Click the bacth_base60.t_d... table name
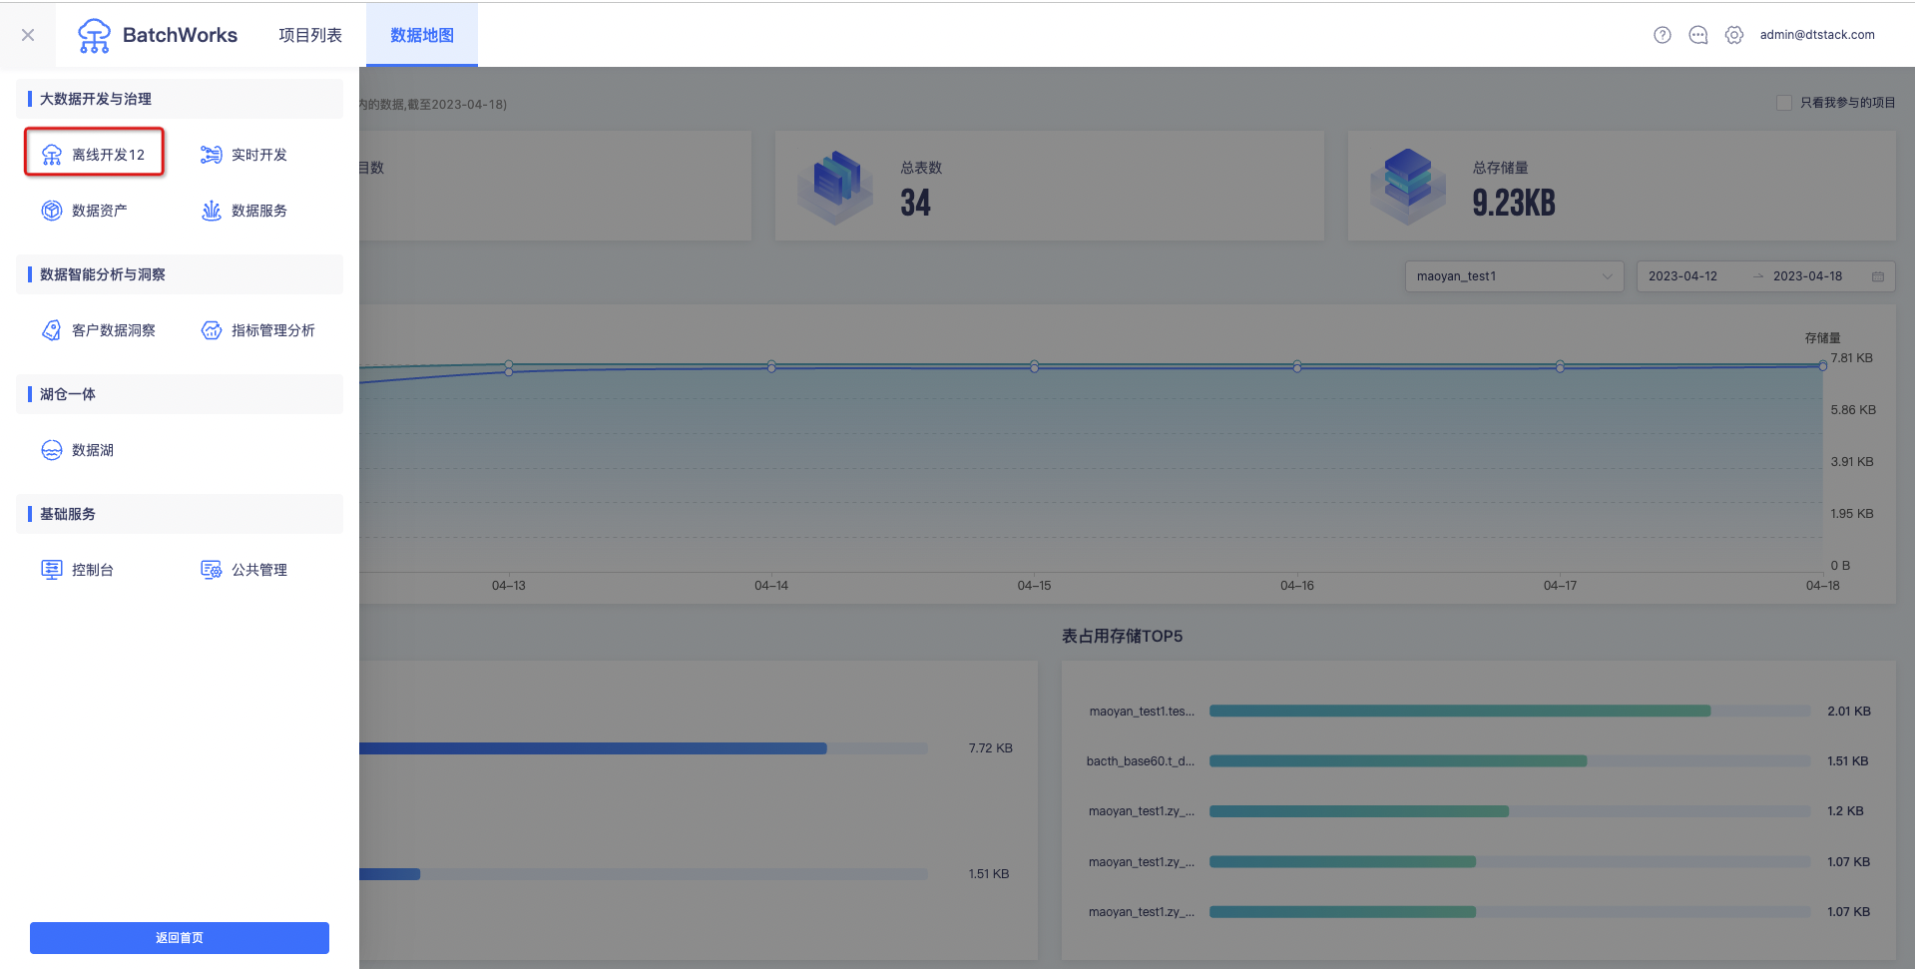The image size is (1915, 969). 1141,761
